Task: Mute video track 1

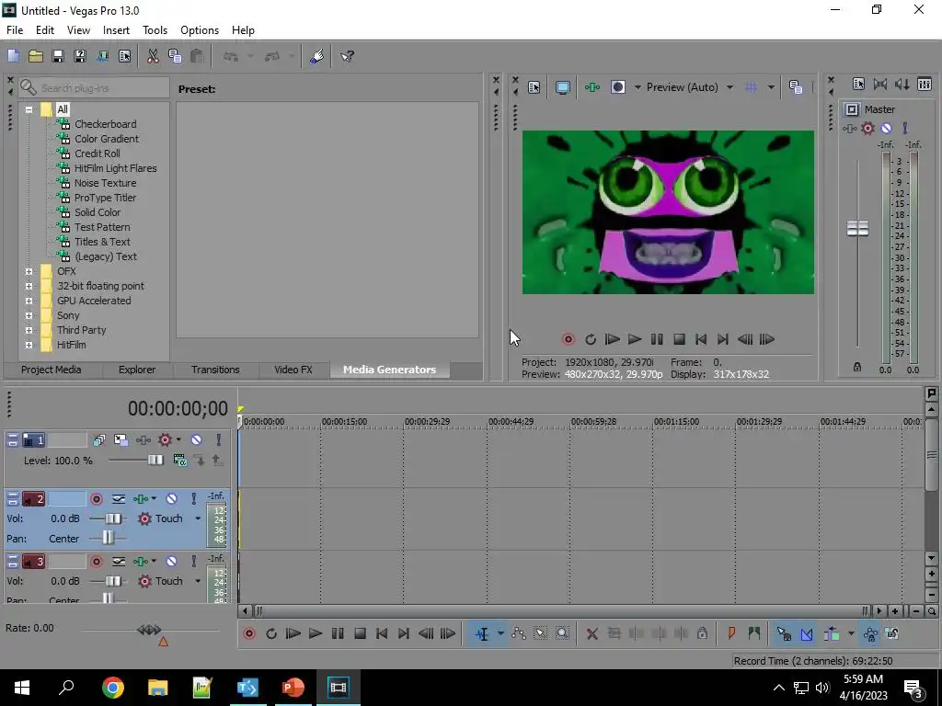Action: 196,440
